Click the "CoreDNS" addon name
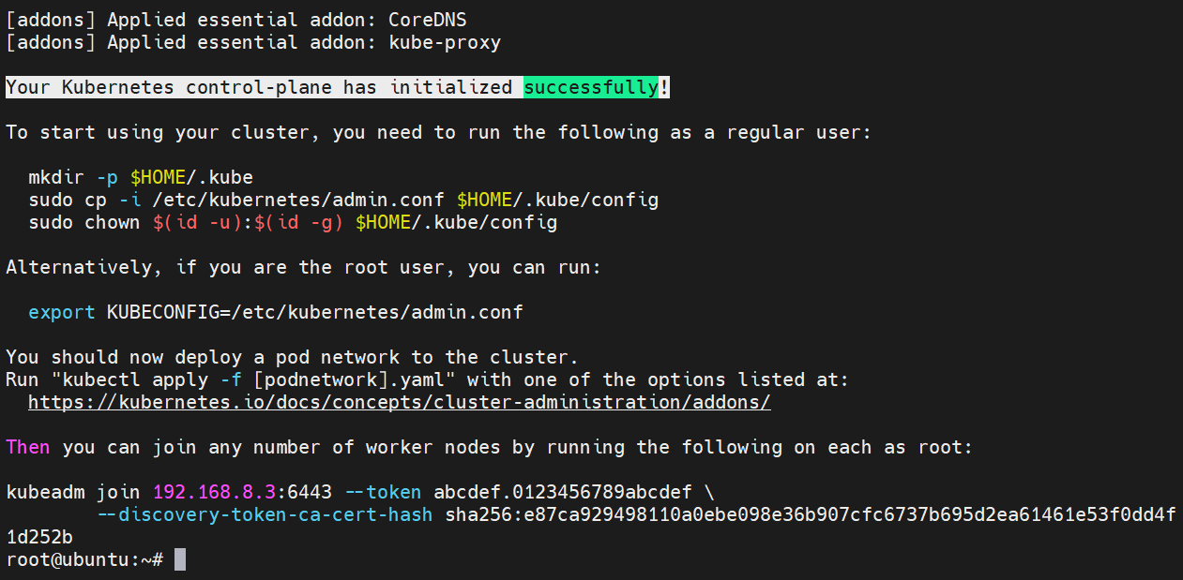 point(428,20)
